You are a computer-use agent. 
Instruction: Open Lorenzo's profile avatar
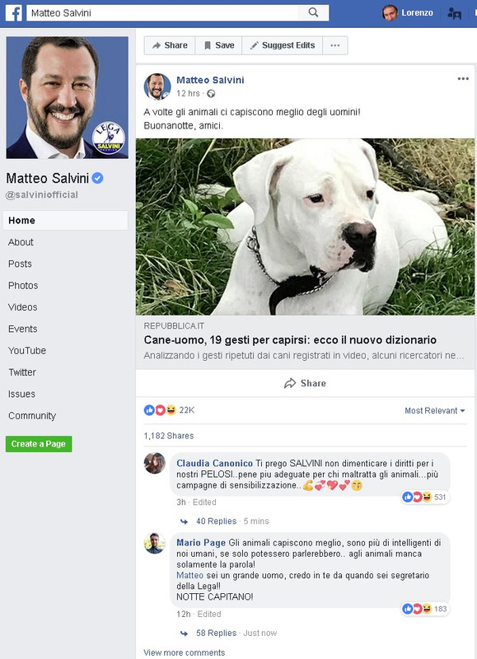(390, 13)
